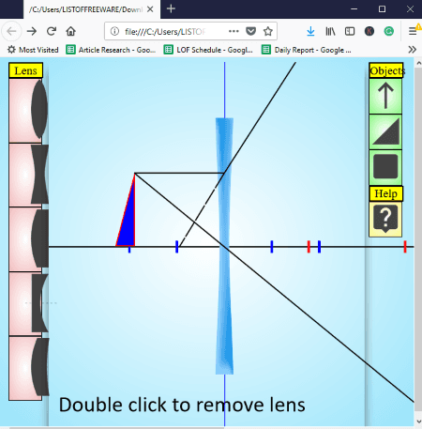
Task: Go forward one page
Action: click(32, 31)
